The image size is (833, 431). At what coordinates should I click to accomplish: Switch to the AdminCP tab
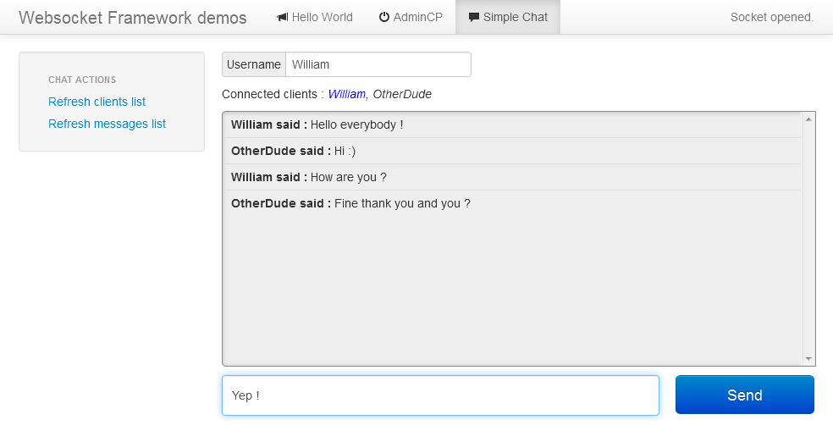click(411, 17)
